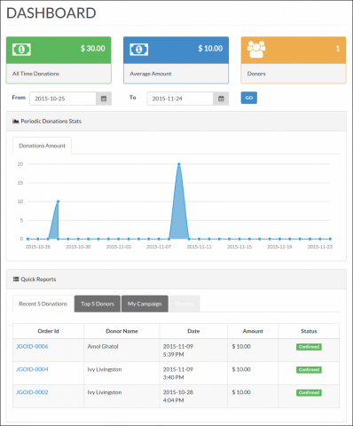Click the From date field showing 2015-10-25

[x=63, y=99]
